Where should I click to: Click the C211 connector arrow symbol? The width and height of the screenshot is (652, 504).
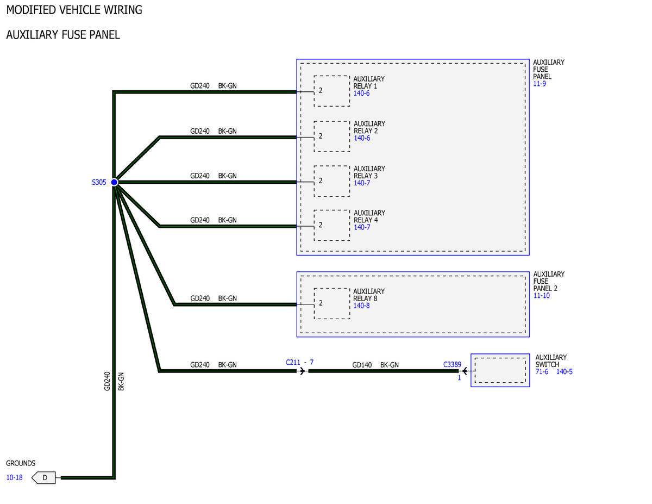coord(302,371)
